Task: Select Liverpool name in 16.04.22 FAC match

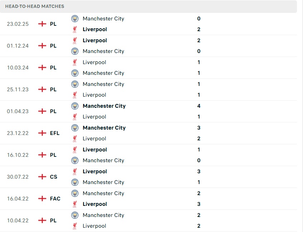Action: click(x=95, y=204)
